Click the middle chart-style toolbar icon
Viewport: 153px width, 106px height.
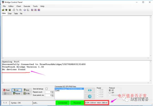click(36, 10)
